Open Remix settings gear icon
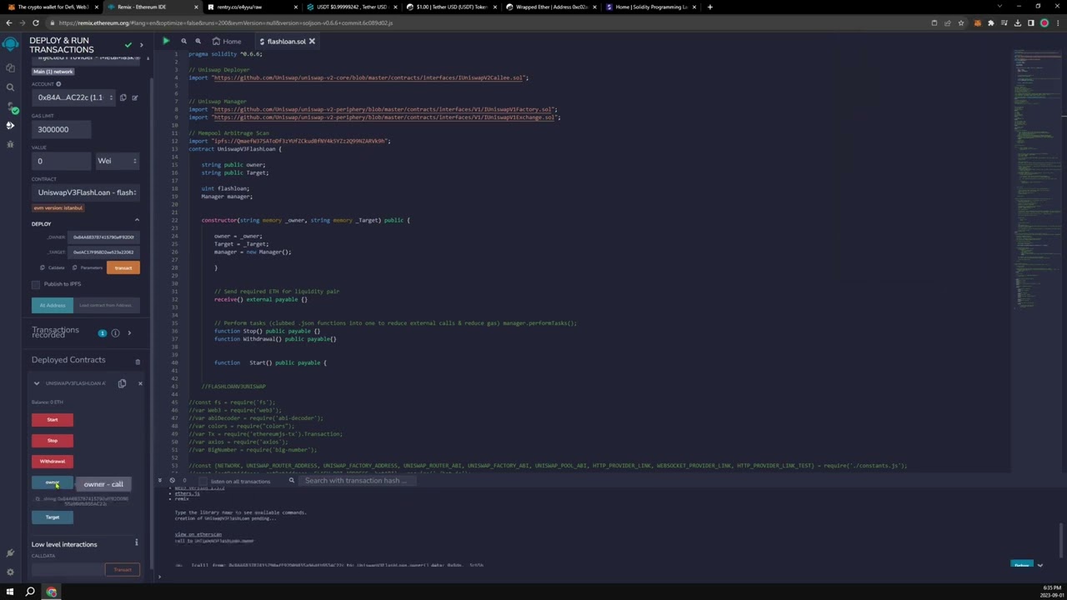Screen dimensions: 1067x600 coord(10,572)
